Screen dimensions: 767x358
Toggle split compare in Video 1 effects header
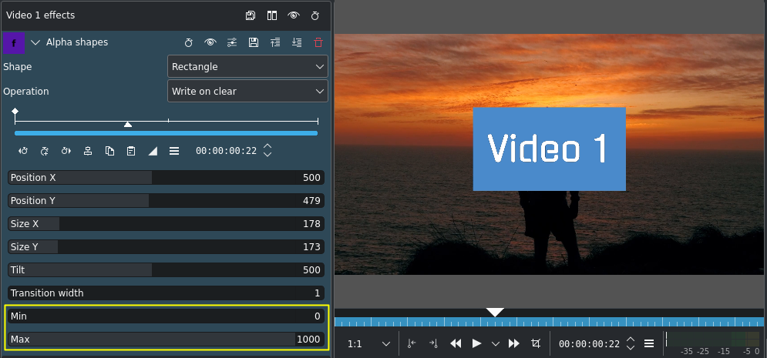point(272,15)
